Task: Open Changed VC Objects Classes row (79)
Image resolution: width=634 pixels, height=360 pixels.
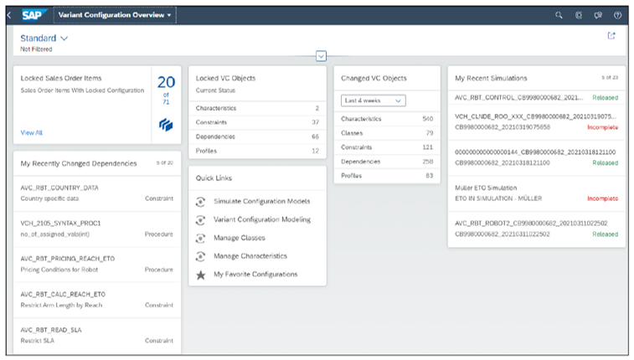Action: (x=387, y=133)
